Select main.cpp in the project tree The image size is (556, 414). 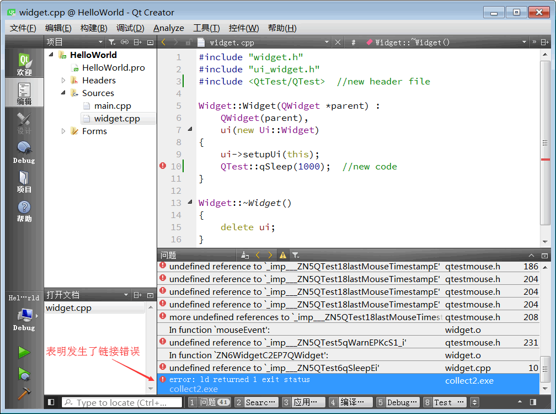113,106
